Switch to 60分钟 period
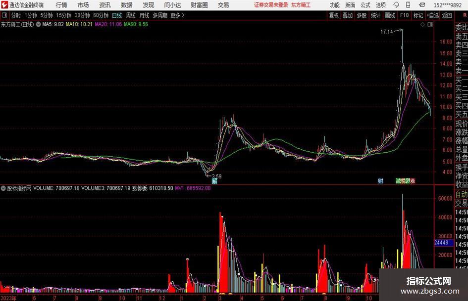The height and width of the screenshot is (301, 468). pos(101,15)
